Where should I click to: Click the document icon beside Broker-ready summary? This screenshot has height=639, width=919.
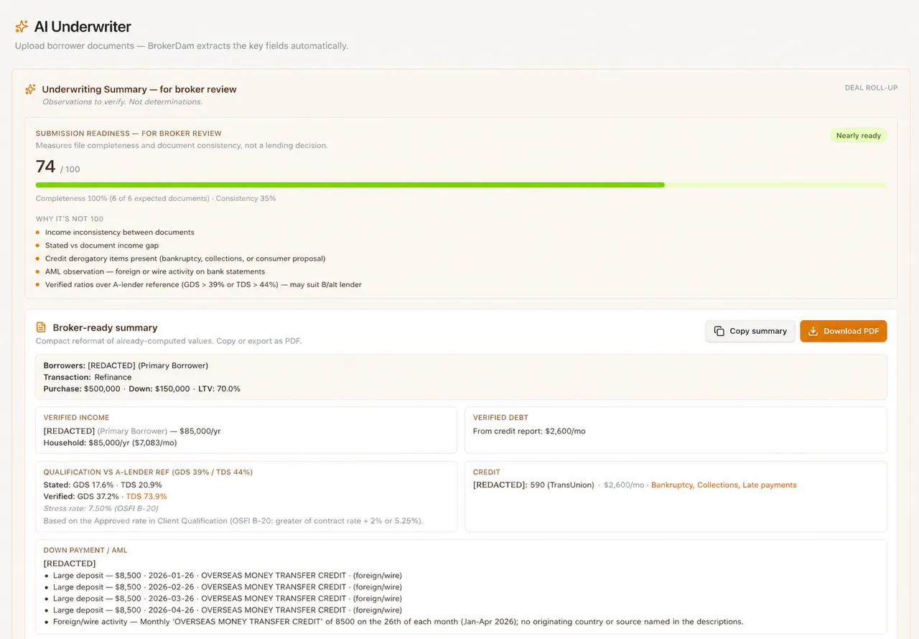[x=41, y=327]
